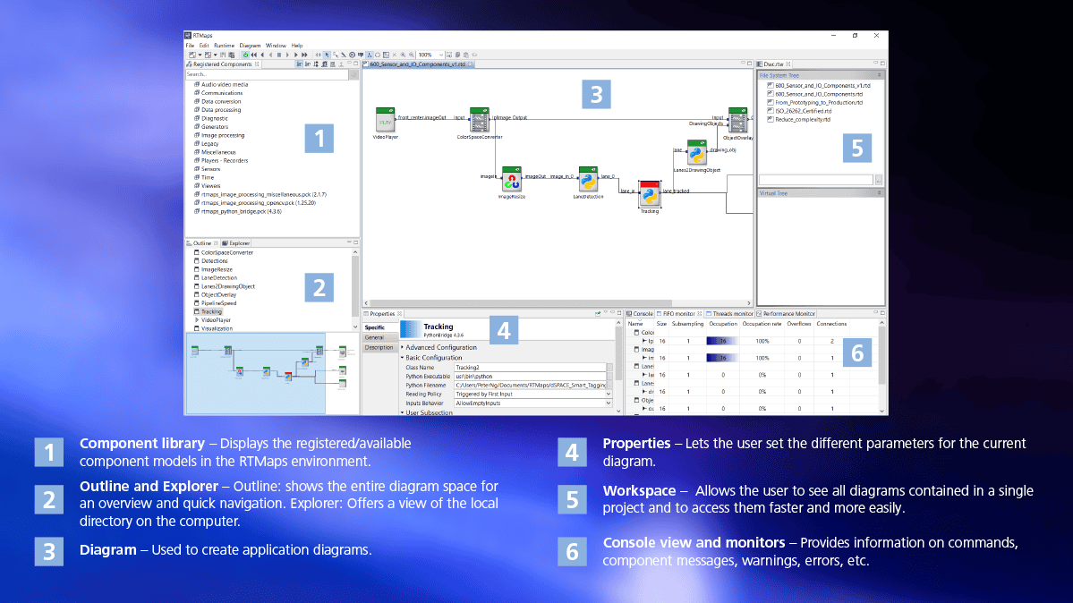Click the Lanes2DrawingObject component block
Viewport: 1073px width, 603px height.
pyautogui.click(x=696, y=153)
